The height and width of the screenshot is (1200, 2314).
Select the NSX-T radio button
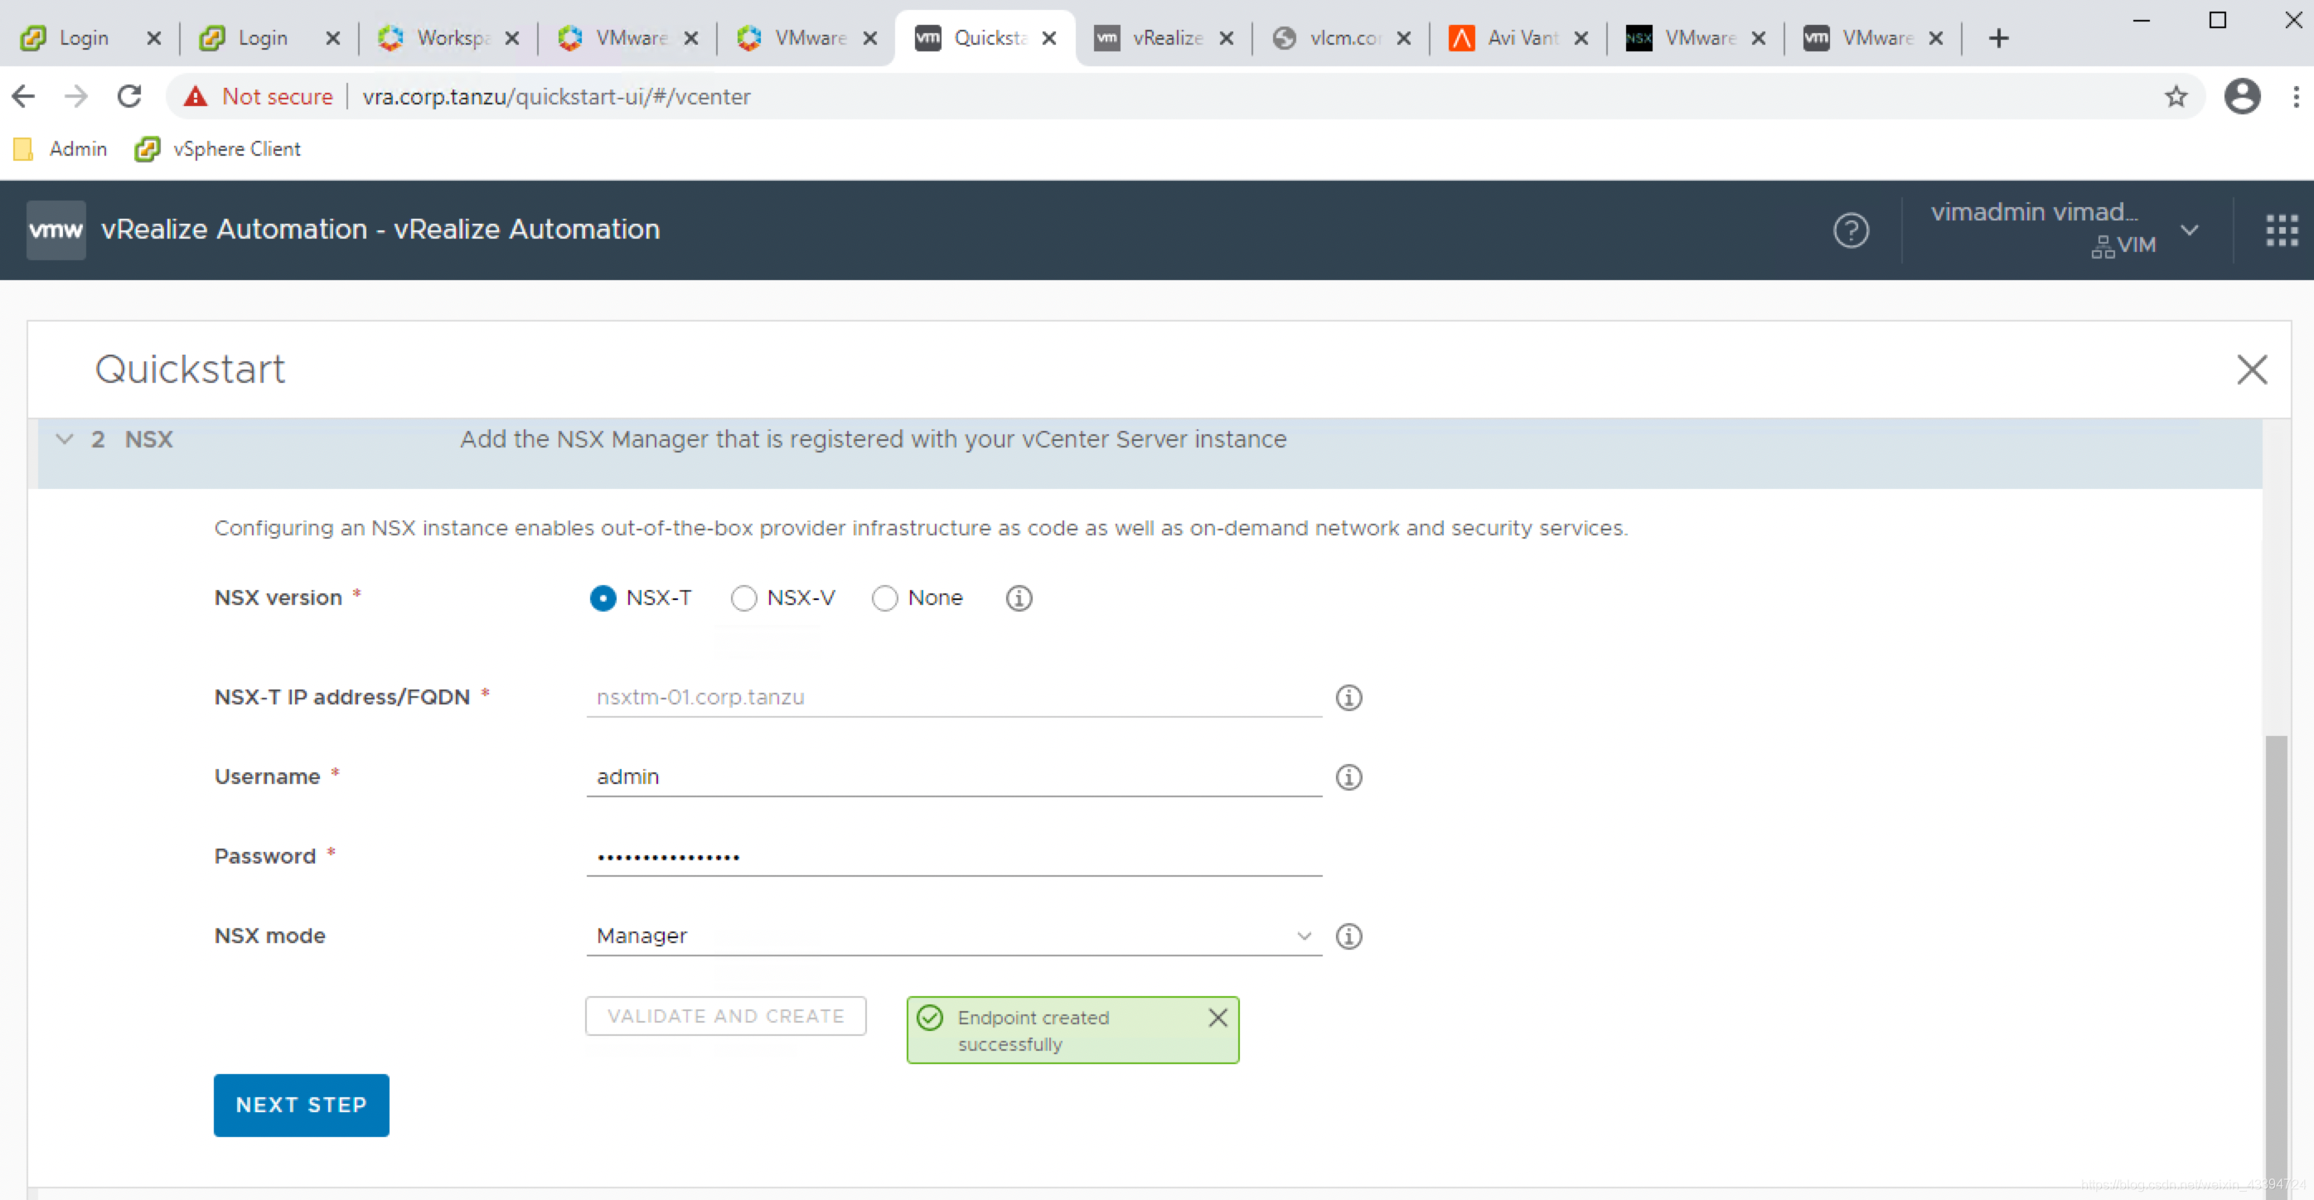pos(603,598)
